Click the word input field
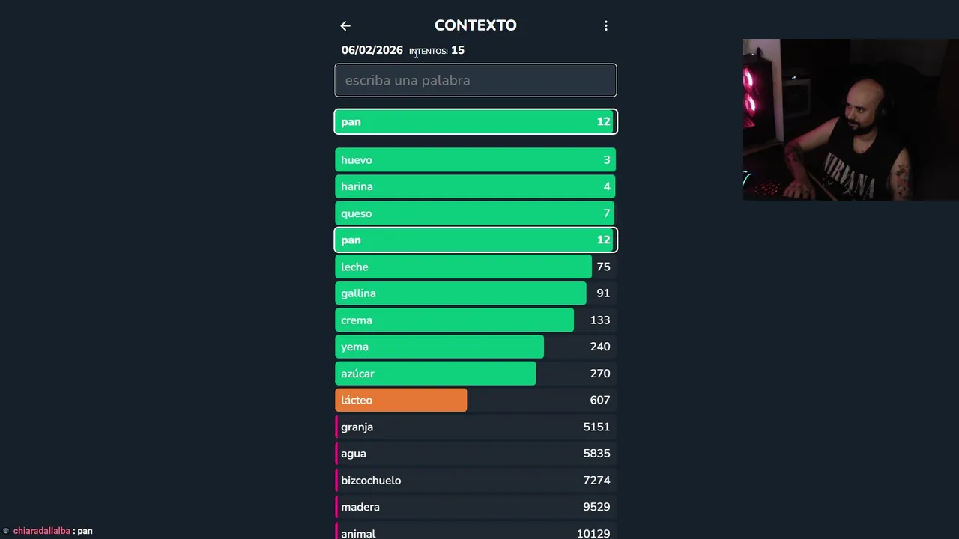959x539 pixels. [476, 80]
